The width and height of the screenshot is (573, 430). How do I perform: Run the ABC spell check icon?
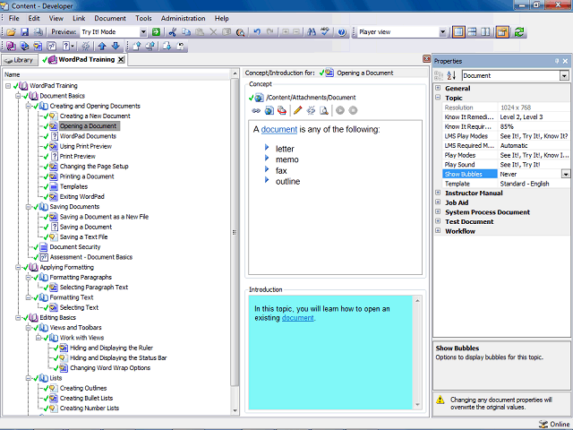tap(325, 32)
